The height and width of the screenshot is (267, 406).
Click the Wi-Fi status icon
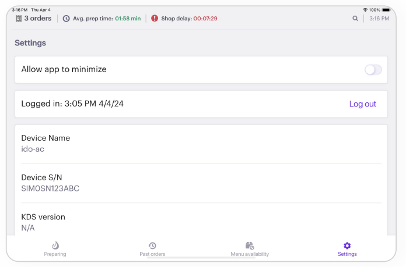coord(365,10)
